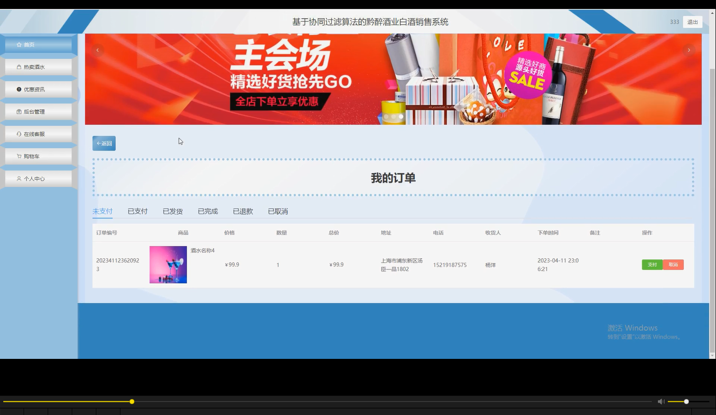Start 在线客服 via the headset icon
The height and width of the screenshot is (415, 716).
coord(17,133)
